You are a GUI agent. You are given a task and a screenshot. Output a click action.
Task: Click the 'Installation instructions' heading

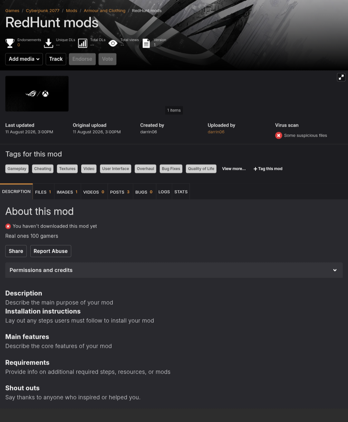[43, 311]
